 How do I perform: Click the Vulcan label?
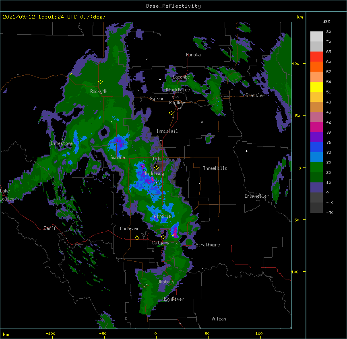pyautogui.click(x=219, y=319)
